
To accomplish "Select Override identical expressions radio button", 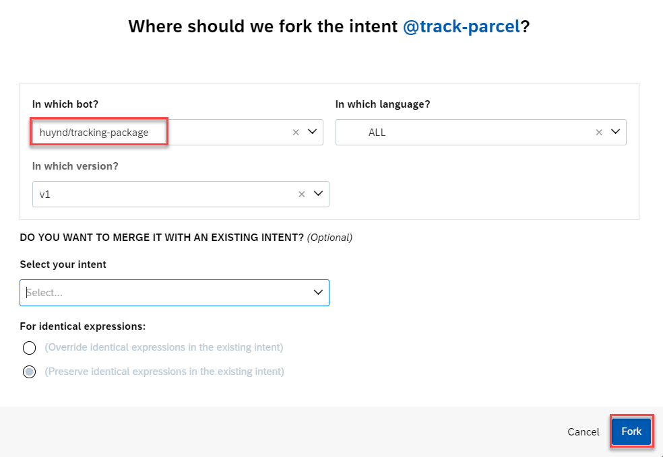I will [x=29, y=348].
